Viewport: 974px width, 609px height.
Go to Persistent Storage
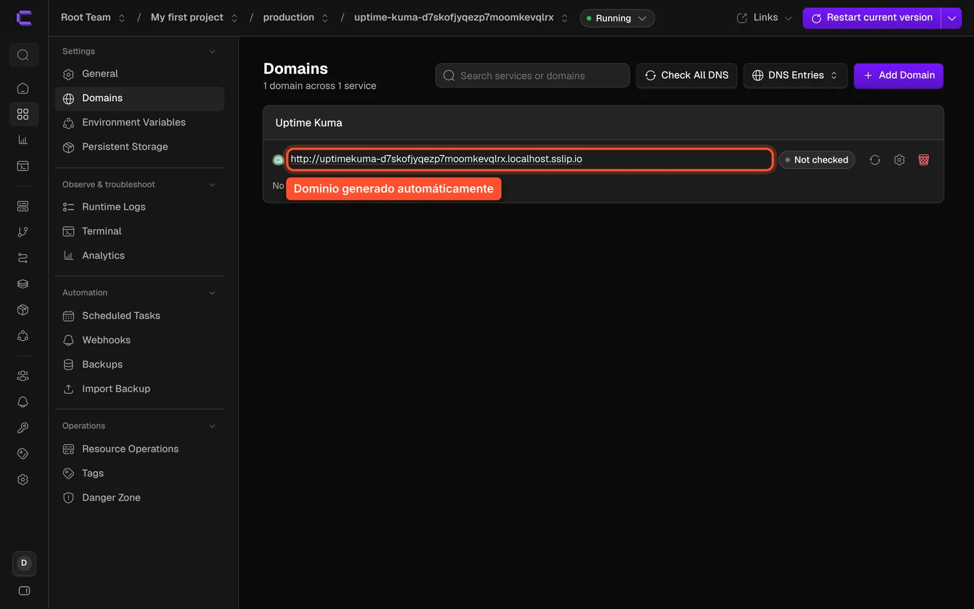pos(139,147)
